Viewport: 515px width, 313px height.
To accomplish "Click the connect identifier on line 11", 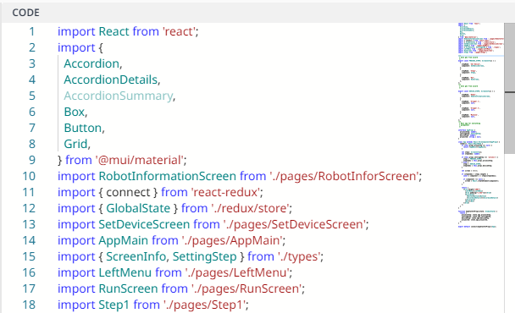I will pyautogui.click(x=128, y=192).
